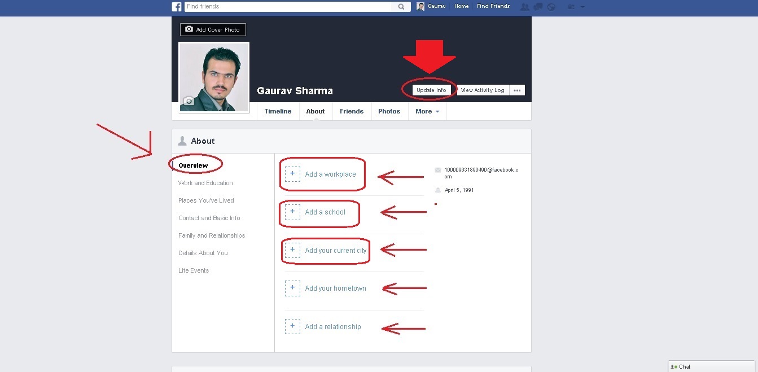Click plus icon beside Add your hometown
Viewport: 758px width, 372px height.
292,288
